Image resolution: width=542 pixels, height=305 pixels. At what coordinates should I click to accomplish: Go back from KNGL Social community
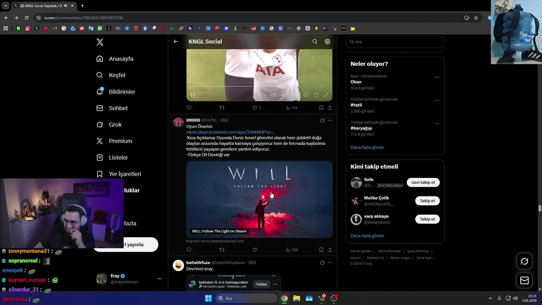[176, 42]
